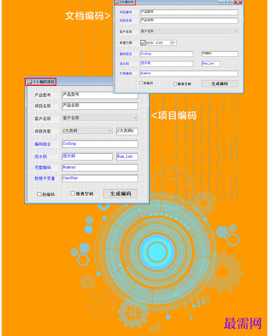269x336 pixels.
Task: Uncheck the 希望交期 date checkbox
Action: pyautogui.click(x=143, y=43)
